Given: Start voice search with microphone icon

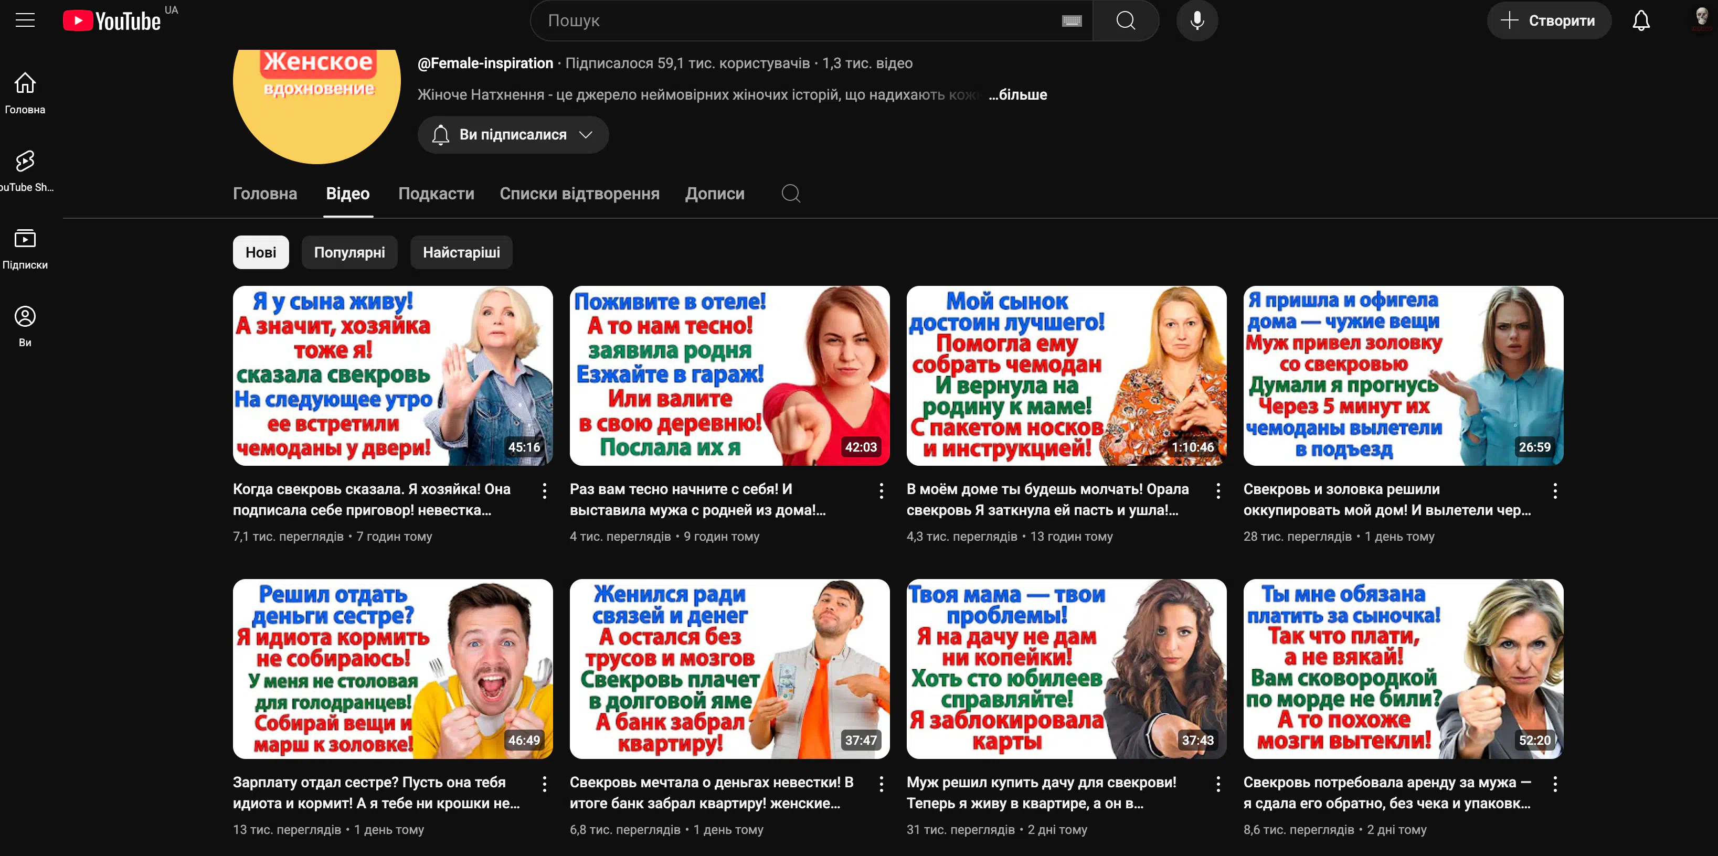Looking at the screenshot, I should 1197,20.
